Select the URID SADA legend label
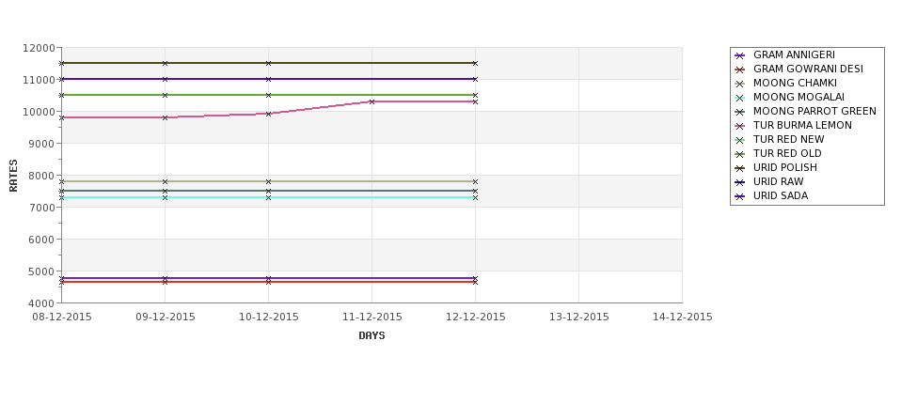The width and height of the screenshot is (917, 403). 781,195
